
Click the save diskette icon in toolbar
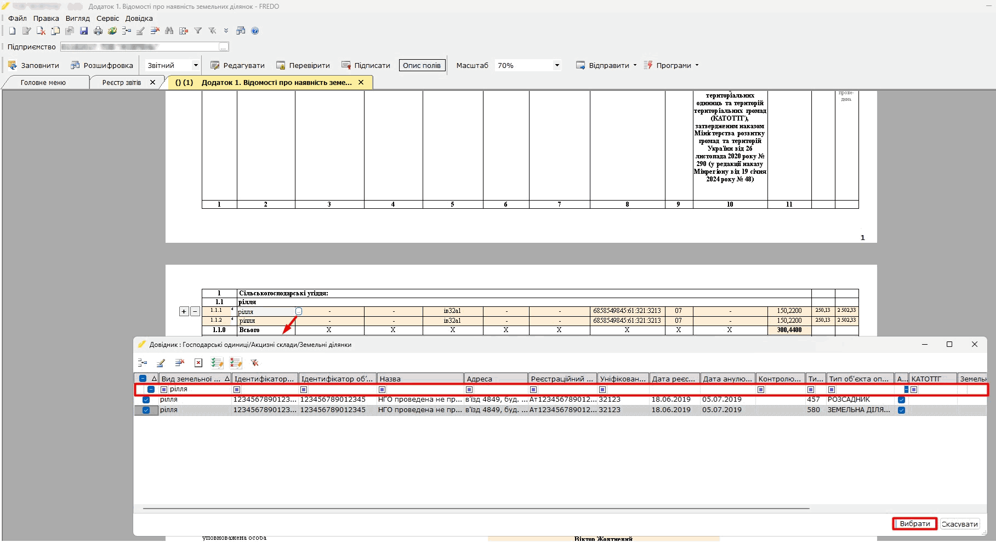pos(84,31)
